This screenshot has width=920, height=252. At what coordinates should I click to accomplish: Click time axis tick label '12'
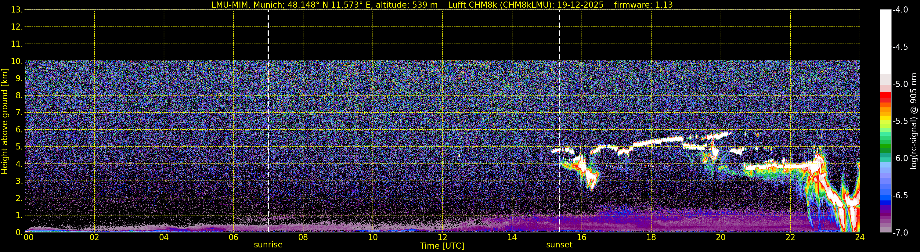pos(442,237)
